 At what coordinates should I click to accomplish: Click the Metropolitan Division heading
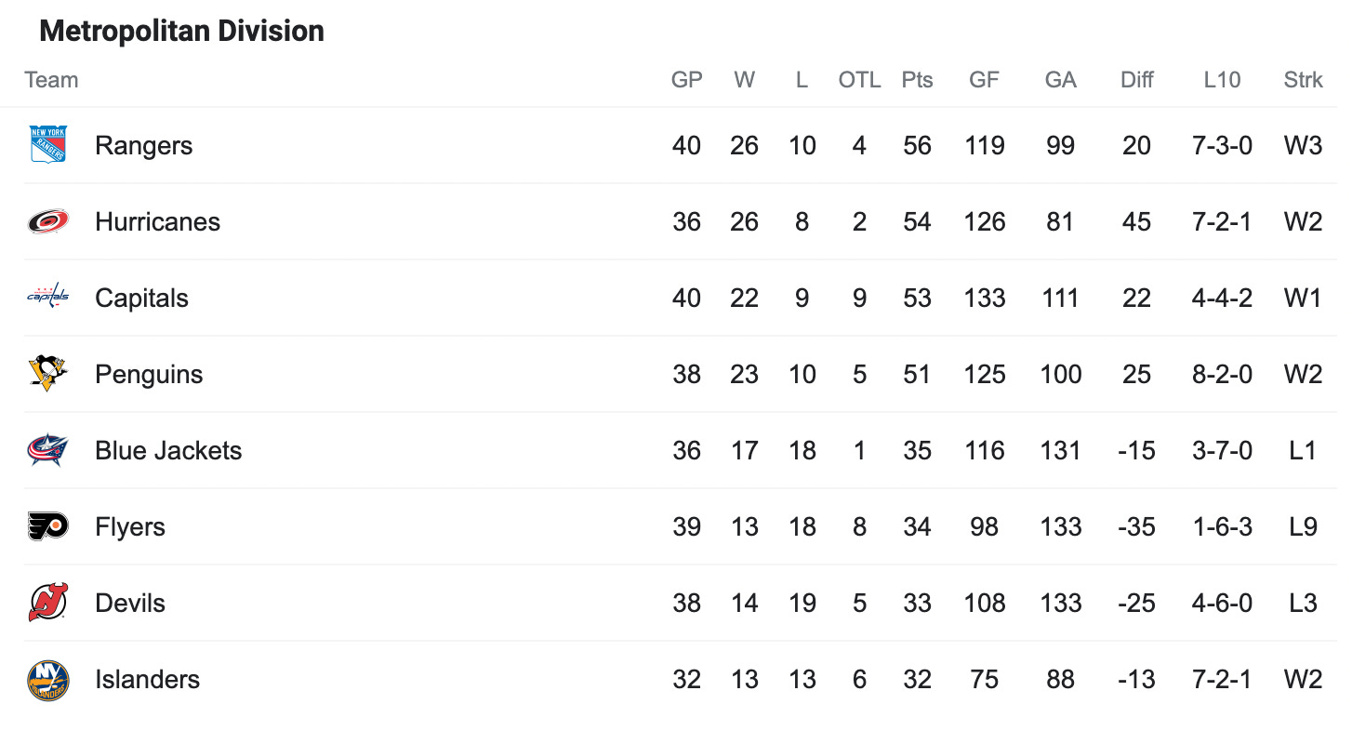(182, 31)
